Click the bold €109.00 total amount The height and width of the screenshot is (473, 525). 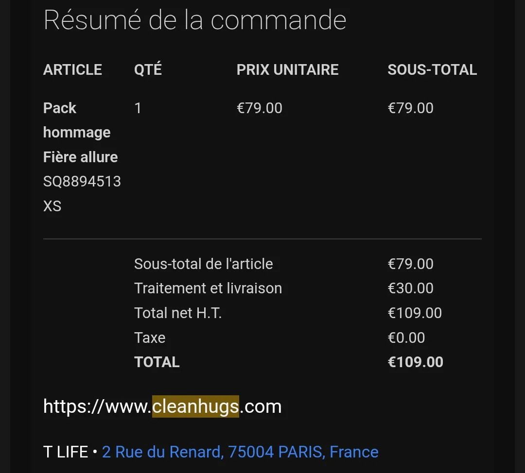click(x=415, y=362)
